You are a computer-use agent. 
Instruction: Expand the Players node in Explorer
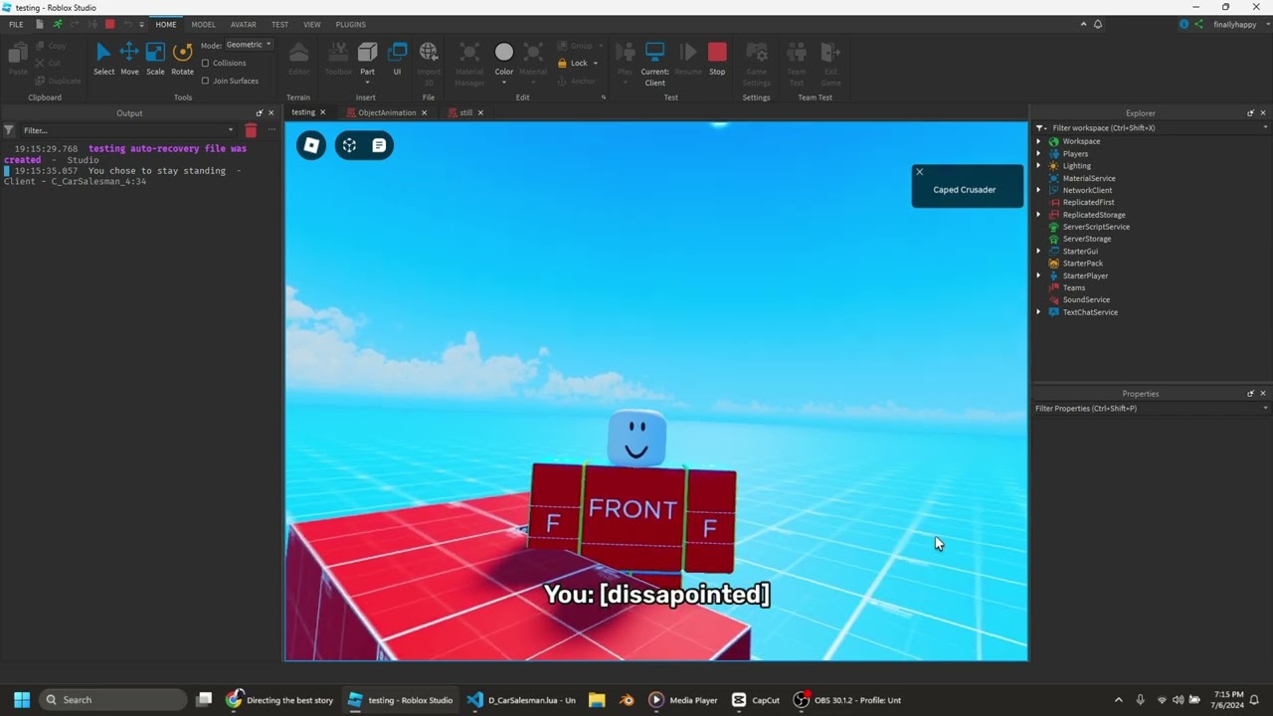point(1038,154)
